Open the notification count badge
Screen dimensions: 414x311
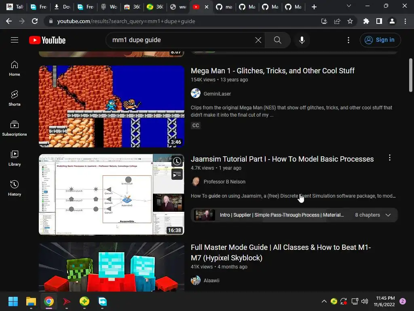(x=403, y=301)
